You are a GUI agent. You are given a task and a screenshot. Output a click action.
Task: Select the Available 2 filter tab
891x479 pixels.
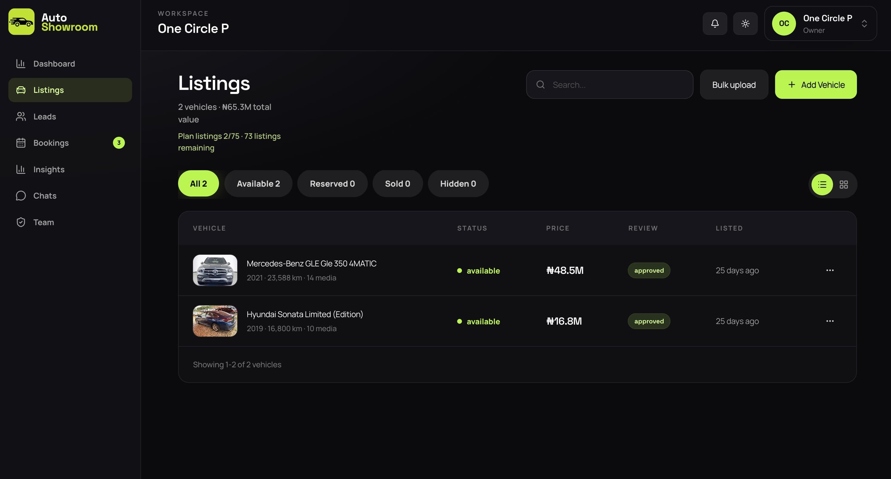(258, 184)
